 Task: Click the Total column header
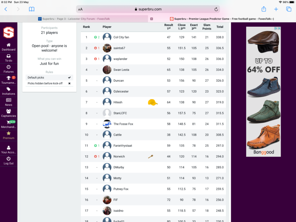pos(220,27)
